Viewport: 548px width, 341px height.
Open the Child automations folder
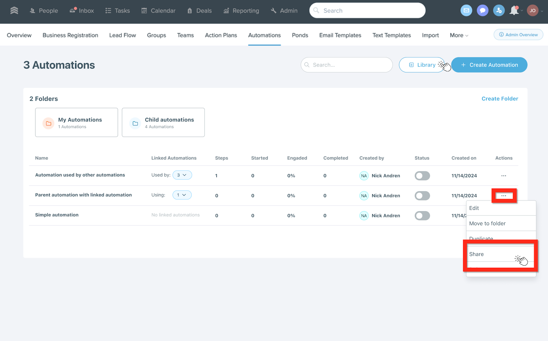click(163, 122)
